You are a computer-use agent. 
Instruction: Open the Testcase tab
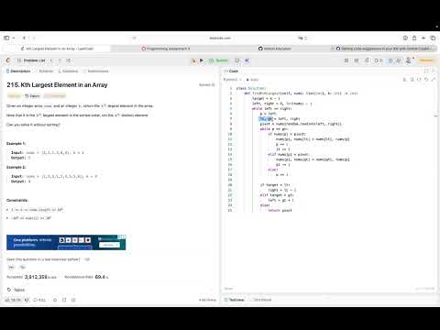point(235,300)
